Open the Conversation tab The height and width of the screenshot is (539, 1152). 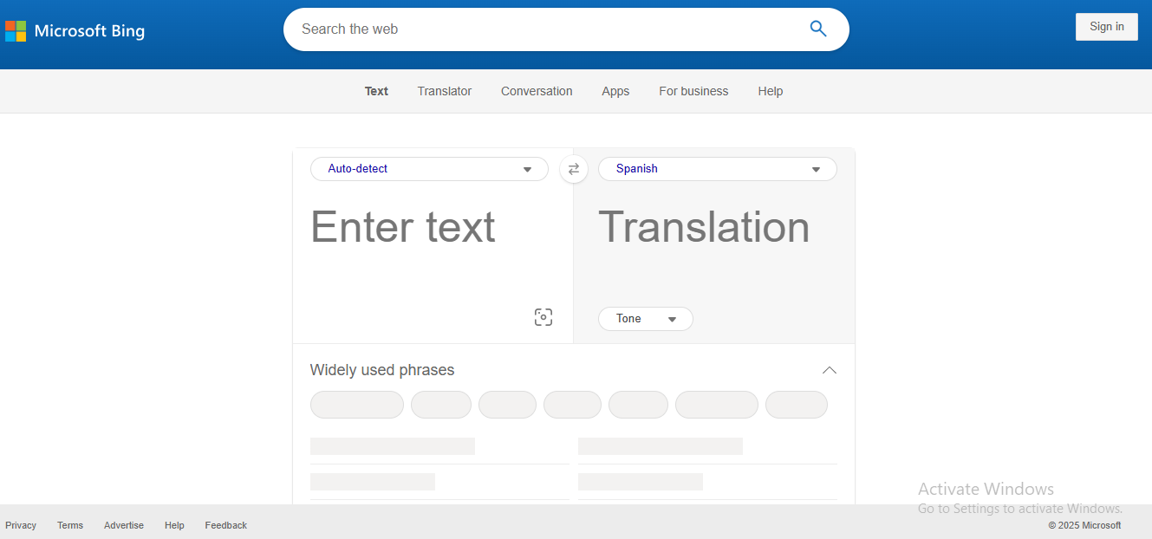tap(537, 91)
